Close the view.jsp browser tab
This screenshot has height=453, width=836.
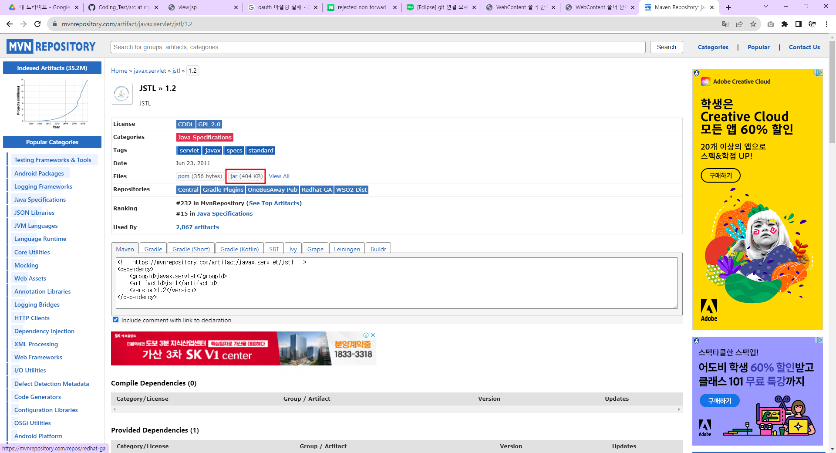click(x=236, y=7)
